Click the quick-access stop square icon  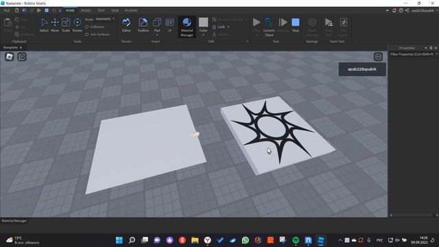(x=47, y=10)
